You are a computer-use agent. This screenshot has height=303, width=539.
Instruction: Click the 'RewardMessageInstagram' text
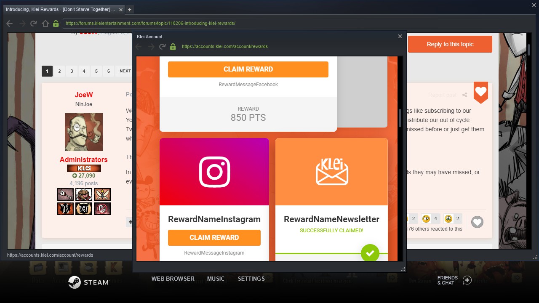pyautogui.click(x=214, y=253)
